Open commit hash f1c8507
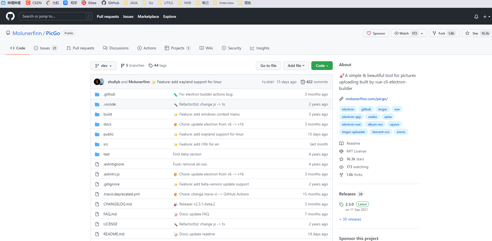Viewport: 492px width, 241px height. [x=268, y=82]
